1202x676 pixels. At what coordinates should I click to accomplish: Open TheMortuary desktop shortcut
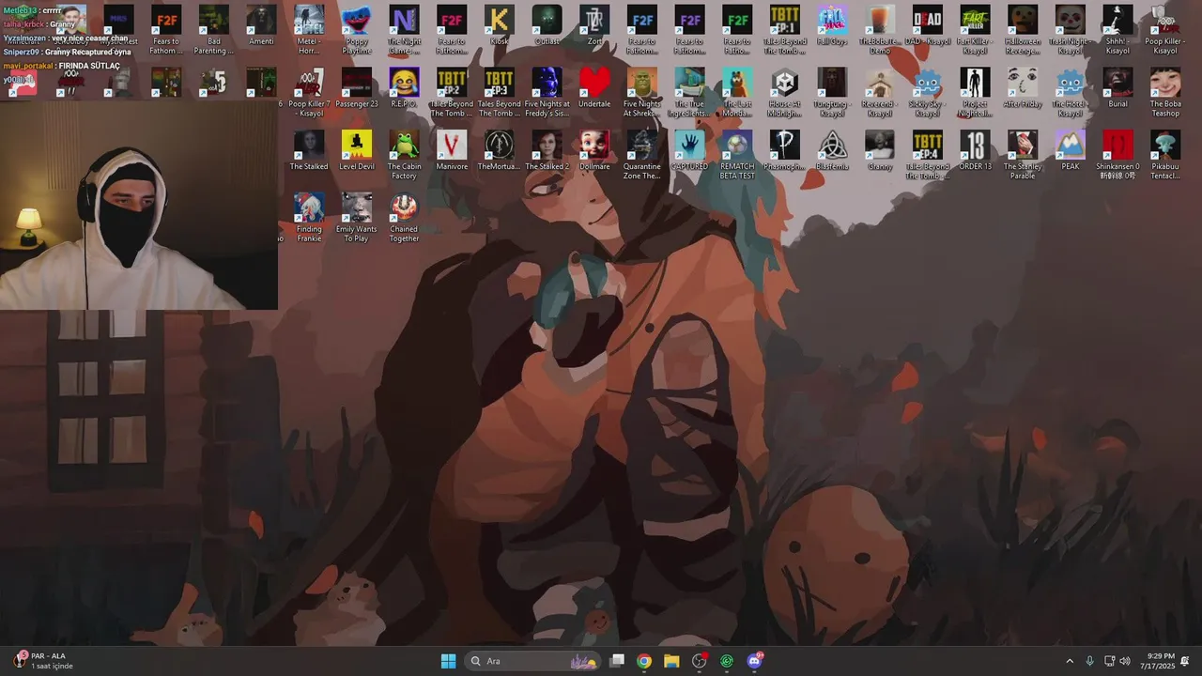(x=500, y=151)
